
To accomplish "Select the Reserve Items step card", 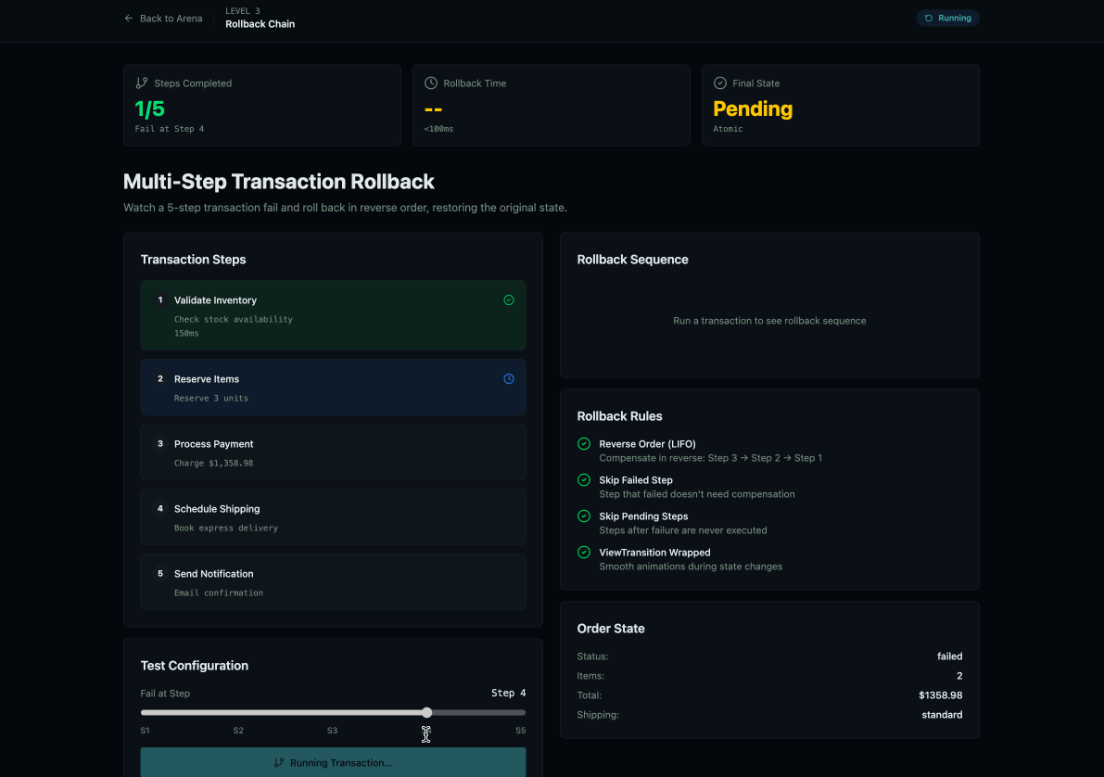I will point(333,388).
